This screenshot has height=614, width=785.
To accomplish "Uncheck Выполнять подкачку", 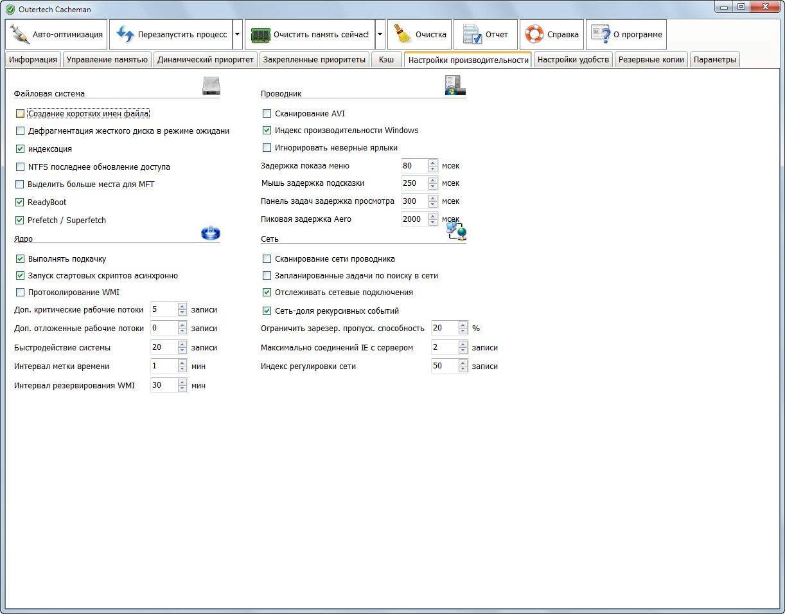I will 20,259.
